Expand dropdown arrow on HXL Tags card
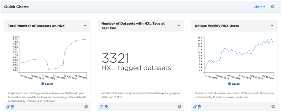 tap(179, 25)
